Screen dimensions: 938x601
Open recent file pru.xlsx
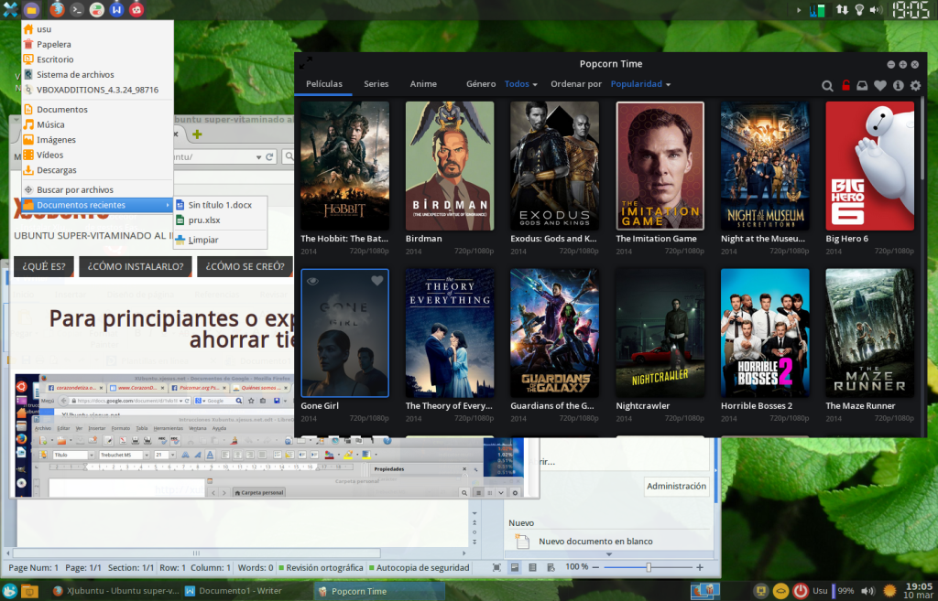point(220,220)
